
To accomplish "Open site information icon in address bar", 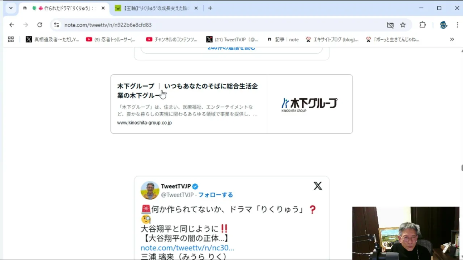I will point(56,25).
